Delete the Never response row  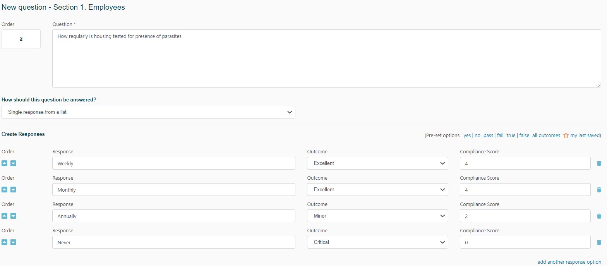click(599, 242)
